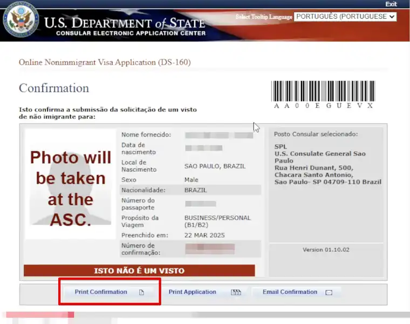Click the 'SAO PAULO, BRAZIL' birthplace value
This screenshot has width=410, height=324.
pyautogui.click(x=215, y=166)
